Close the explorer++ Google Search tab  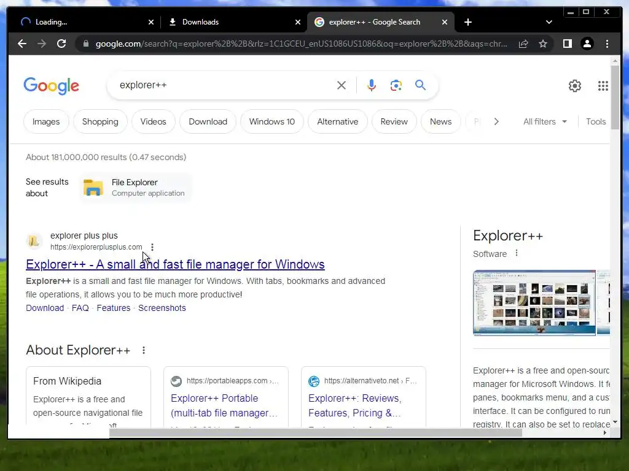[x=445, y=22]
